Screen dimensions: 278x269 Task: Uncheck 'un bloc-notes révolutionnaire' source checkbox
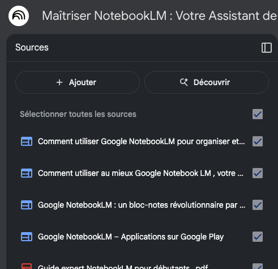pyautogui.click(x=258, y=205)
